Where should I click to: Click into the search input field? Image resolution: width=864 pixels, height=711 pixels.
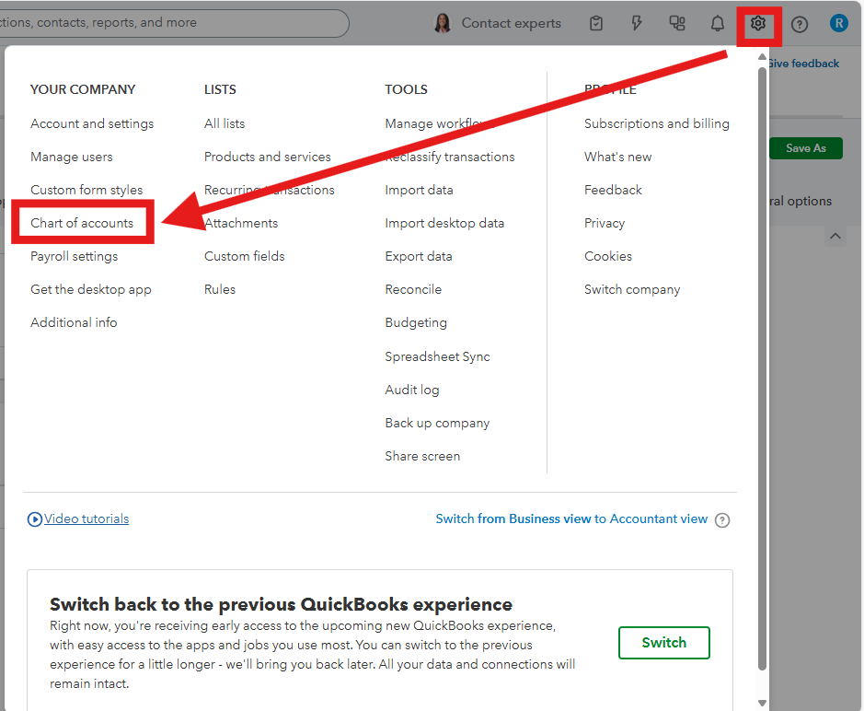click(x=175, y=23)
